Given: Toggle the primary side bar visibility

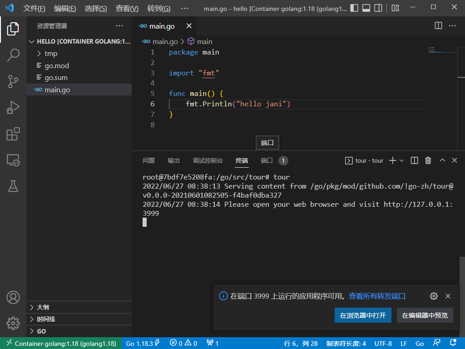Looking at the screenshot, I should [x=354, y=8].
